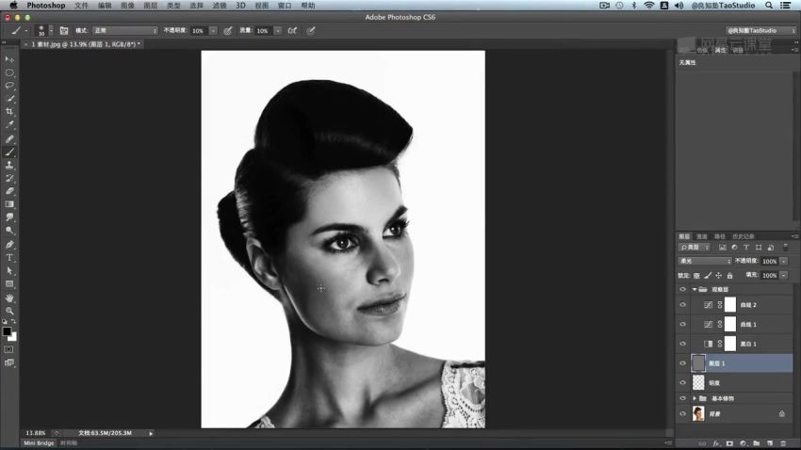Click the delete layer trash icon
801x450 pixels.
point(782,443)
